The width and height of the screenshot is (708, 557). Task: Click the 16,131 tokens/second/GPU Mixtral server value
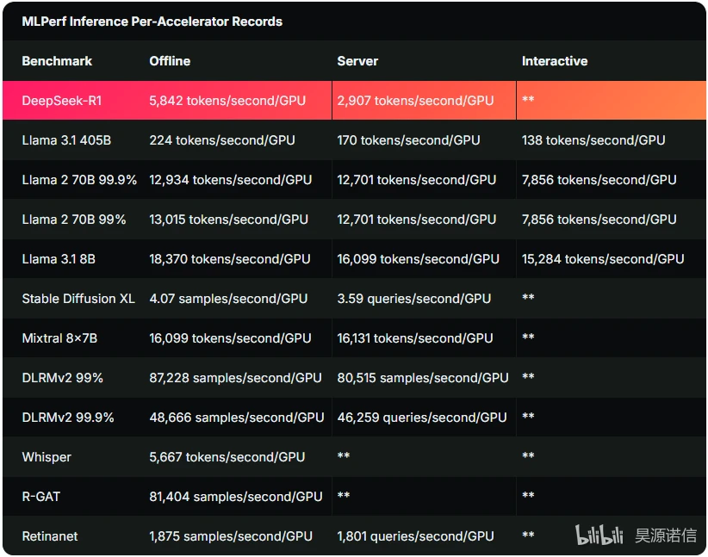415,338
